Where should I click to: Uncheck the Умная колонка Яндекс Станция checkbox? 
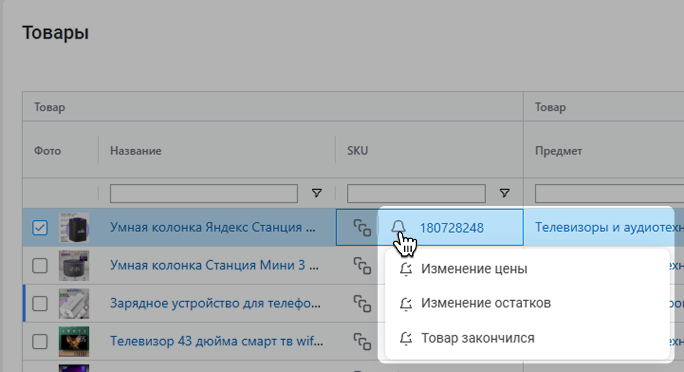(40, 228)
